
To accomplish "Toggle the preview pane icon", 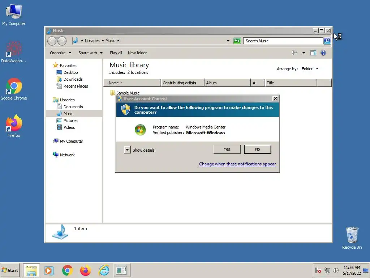I will pyautogui.click(x=313, y=53).
